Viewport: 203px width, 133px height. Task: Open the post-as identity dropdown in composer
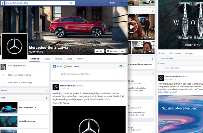coord(122,66)
